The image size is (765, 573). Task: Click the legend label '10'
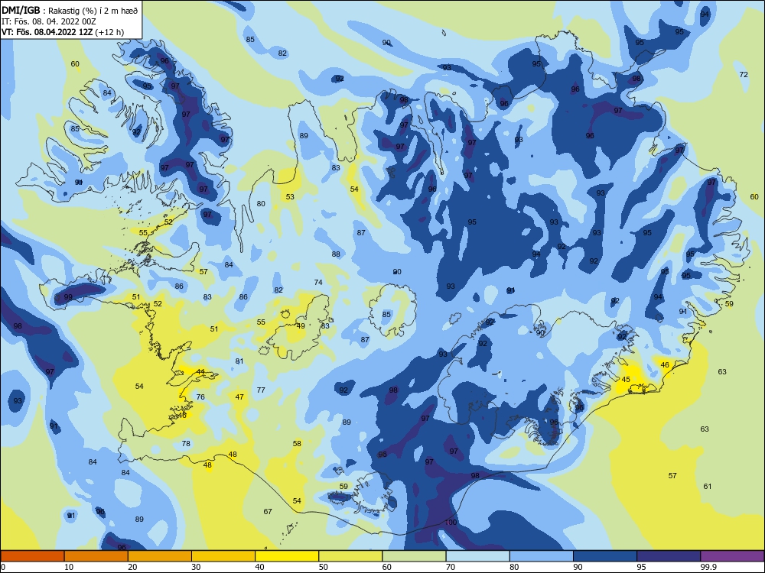tap(69, 567)
